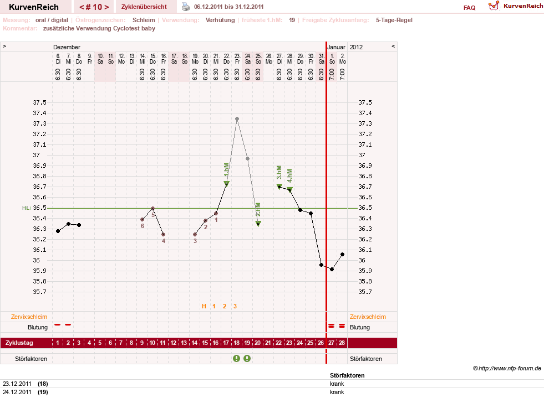
Task: Click double bleeding mark on cycle day 27
Action: [332, 326]
